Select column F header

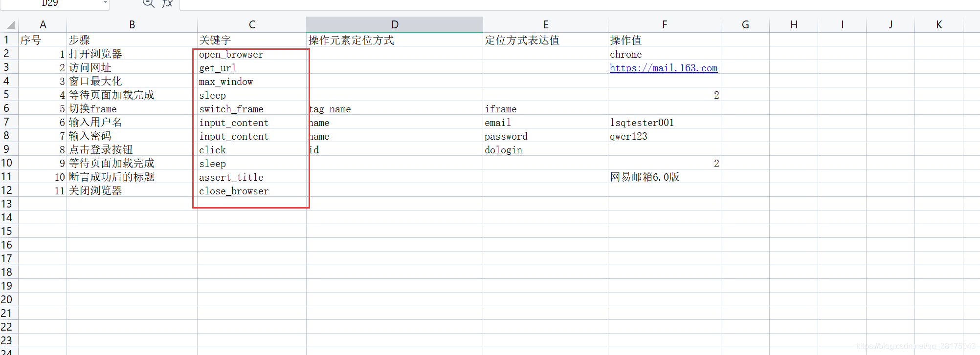665,24
